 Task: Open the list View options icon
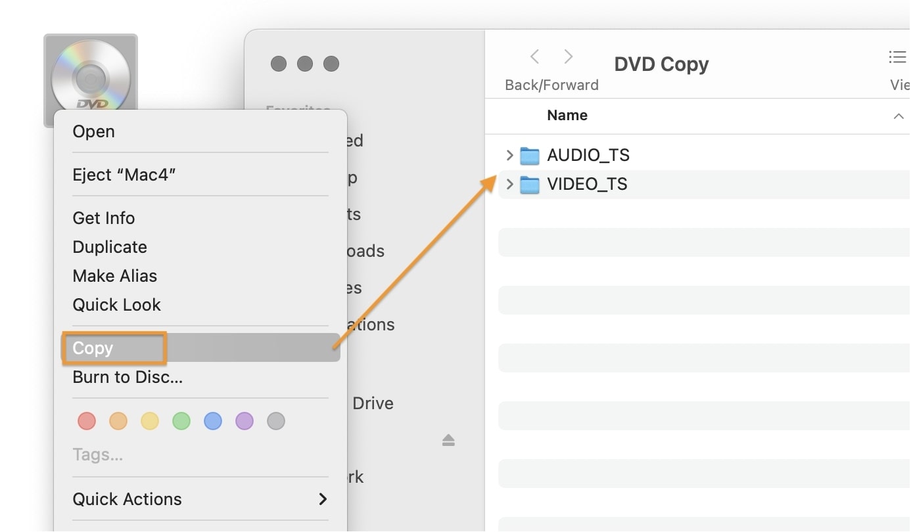tap(897, 58)
